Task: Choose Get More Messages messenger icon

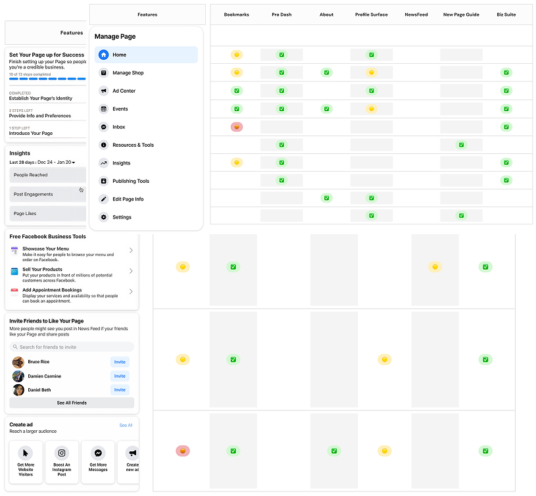Action: point(98,453)
